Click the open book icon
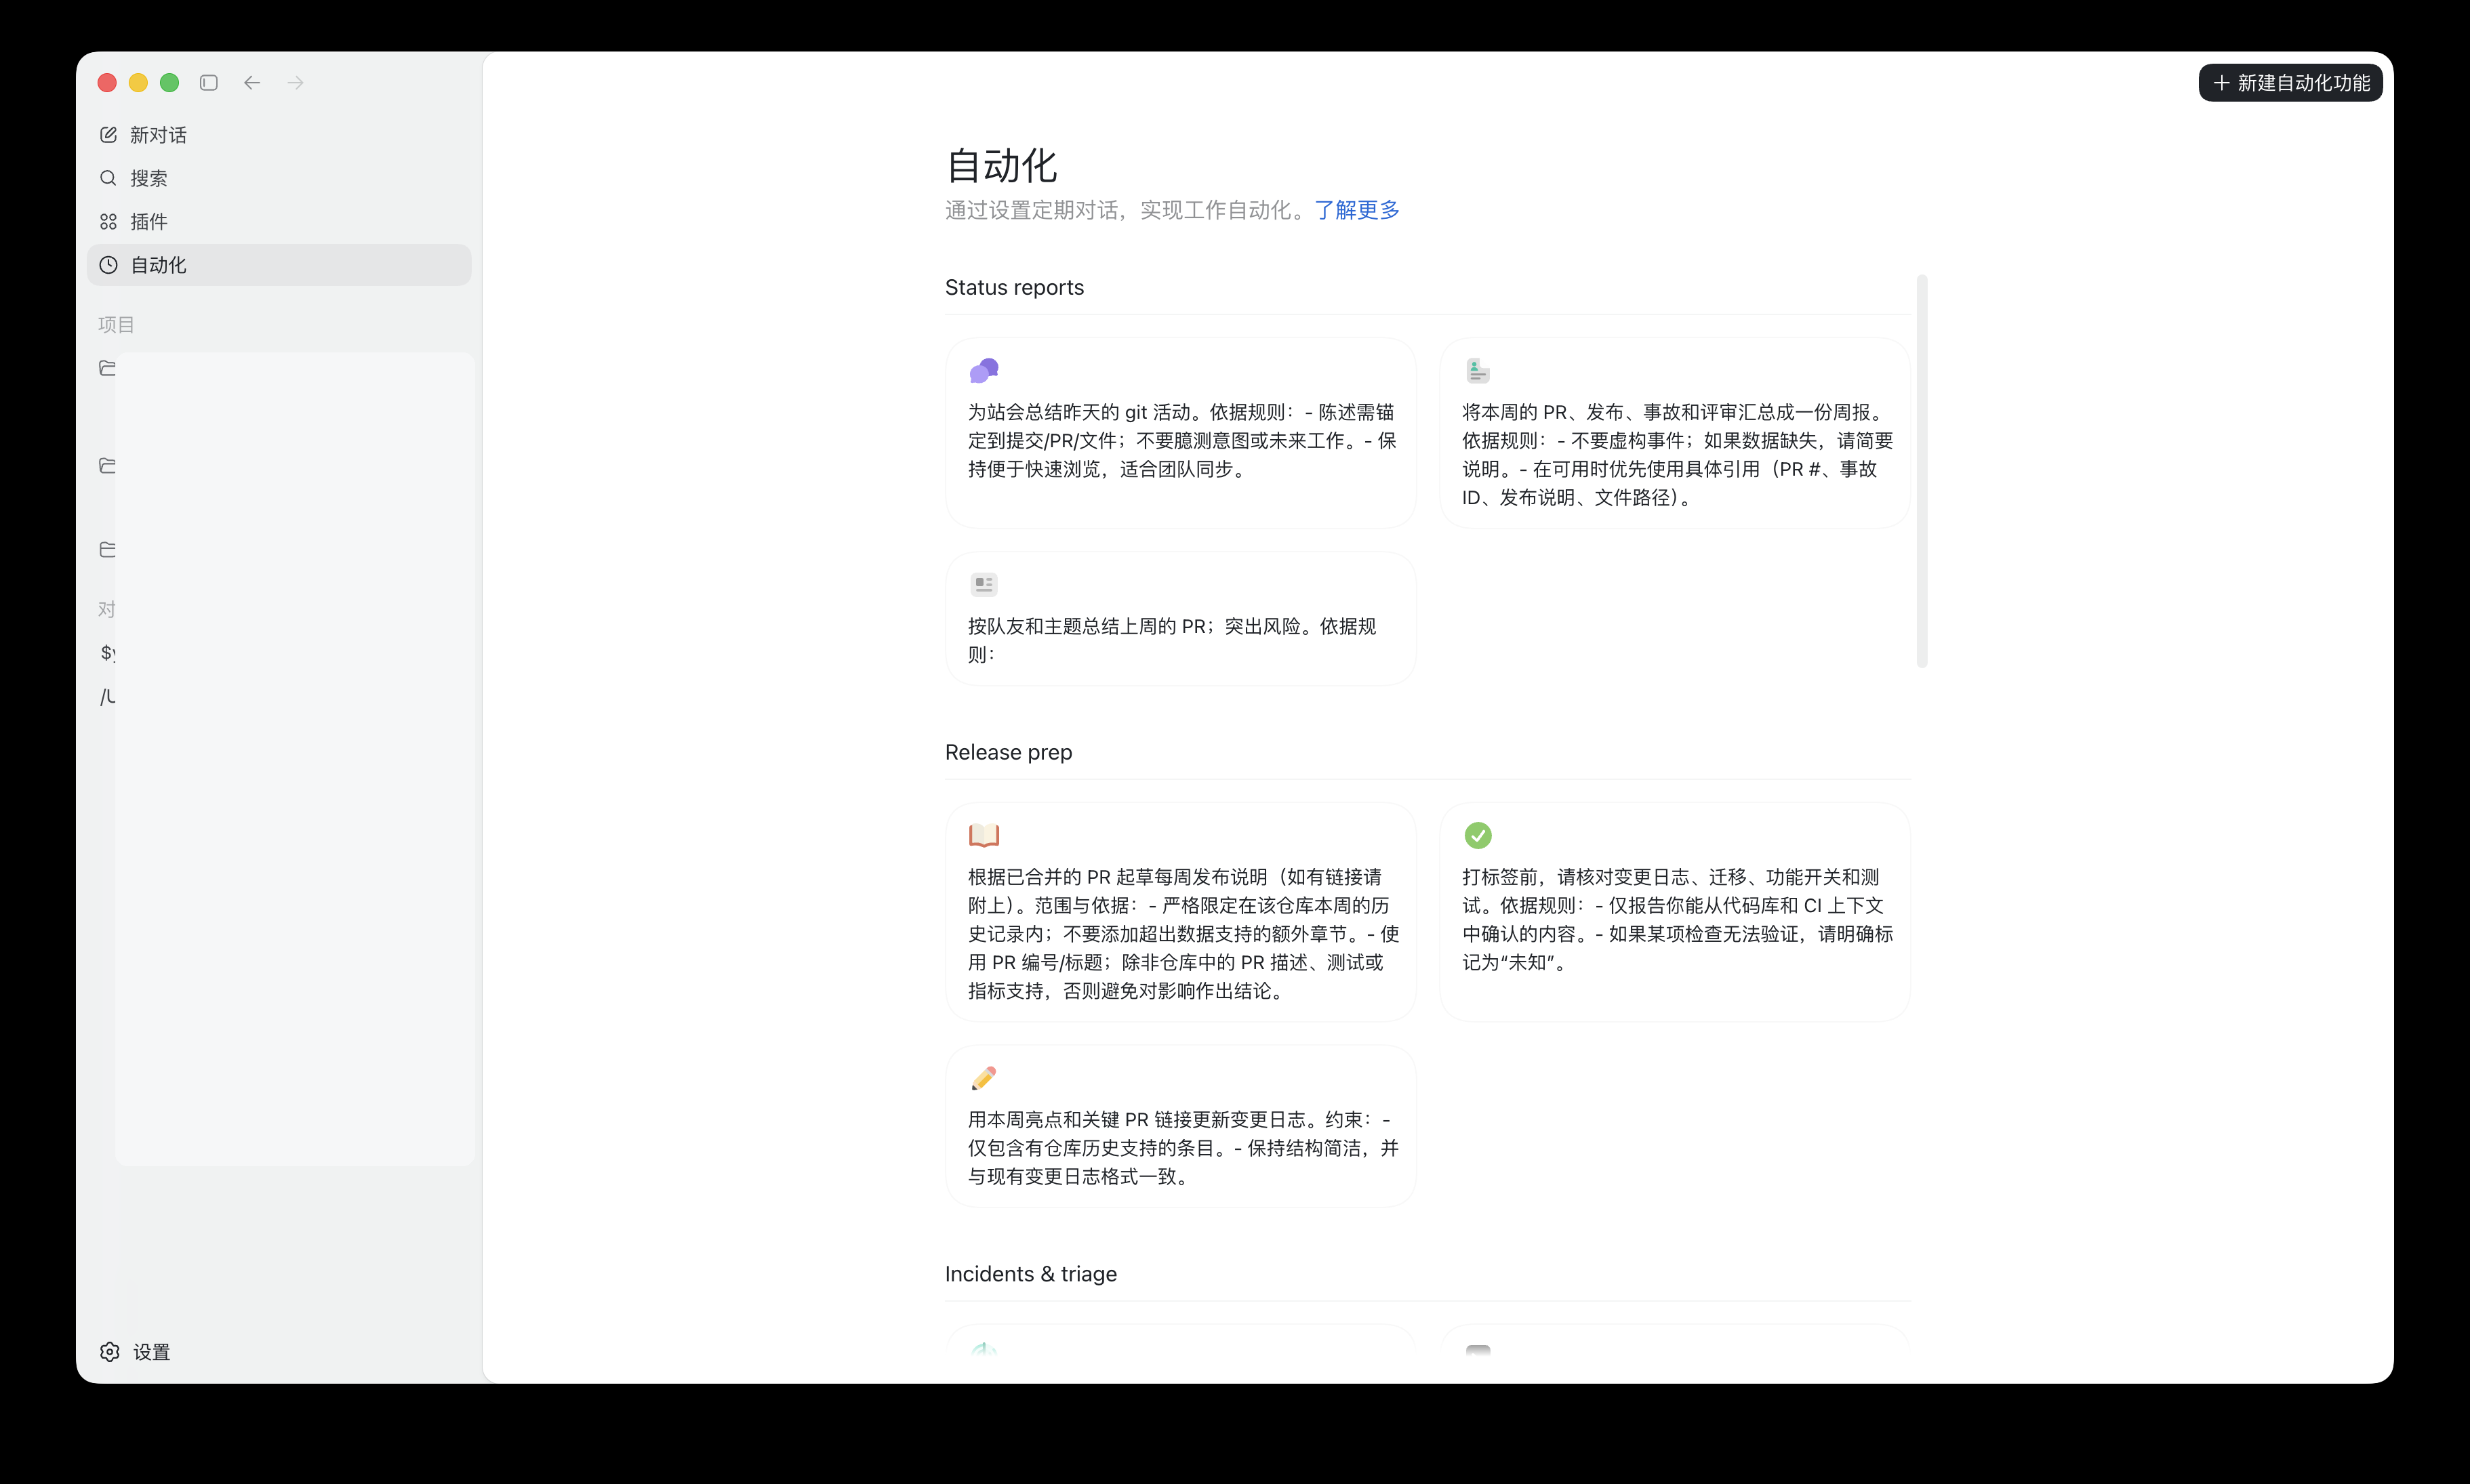2470x1484 pixels. pos(984,835)
